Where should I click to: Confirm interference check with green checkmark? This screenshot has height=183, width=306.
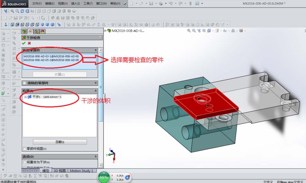click(24, 43)
